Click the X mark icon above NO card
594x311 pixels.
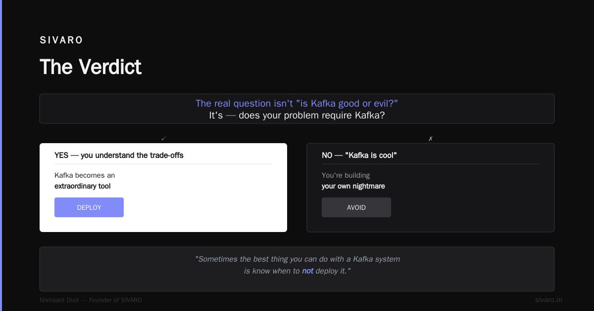(431, 139)
